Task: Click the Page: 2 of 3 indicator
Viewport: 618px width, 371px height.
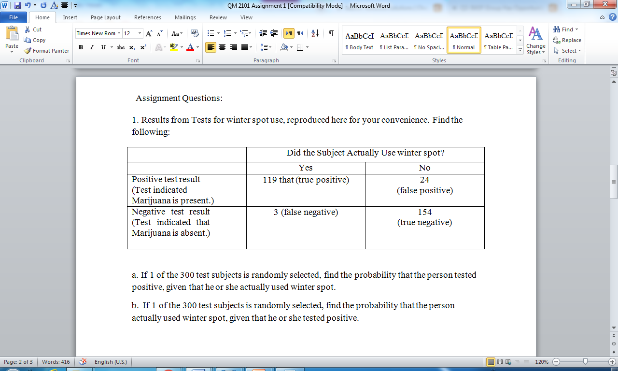Action: click(18, 362)
